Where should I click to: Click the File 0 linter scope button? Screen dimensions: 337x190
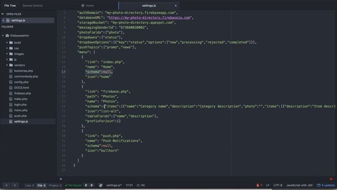coord(41,185)
